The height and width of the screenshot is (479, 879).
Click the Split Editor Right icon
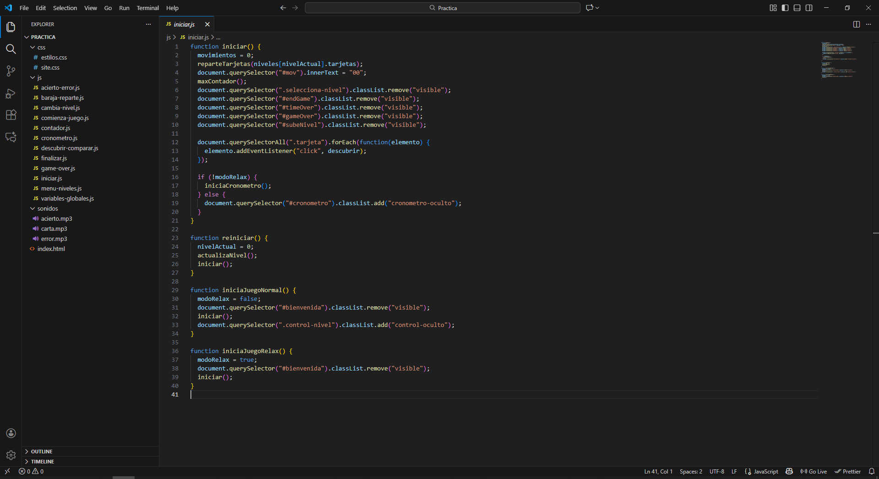coord(856,24)
